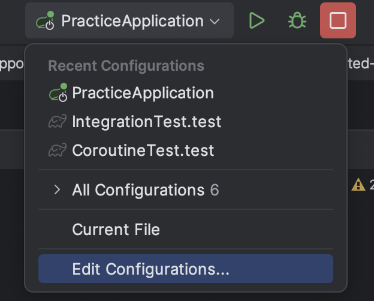Click the Gradle elephant icon beside CoroutineTest.test
Viewport: 374px width, 301px height.
click(x=58, y=150)
